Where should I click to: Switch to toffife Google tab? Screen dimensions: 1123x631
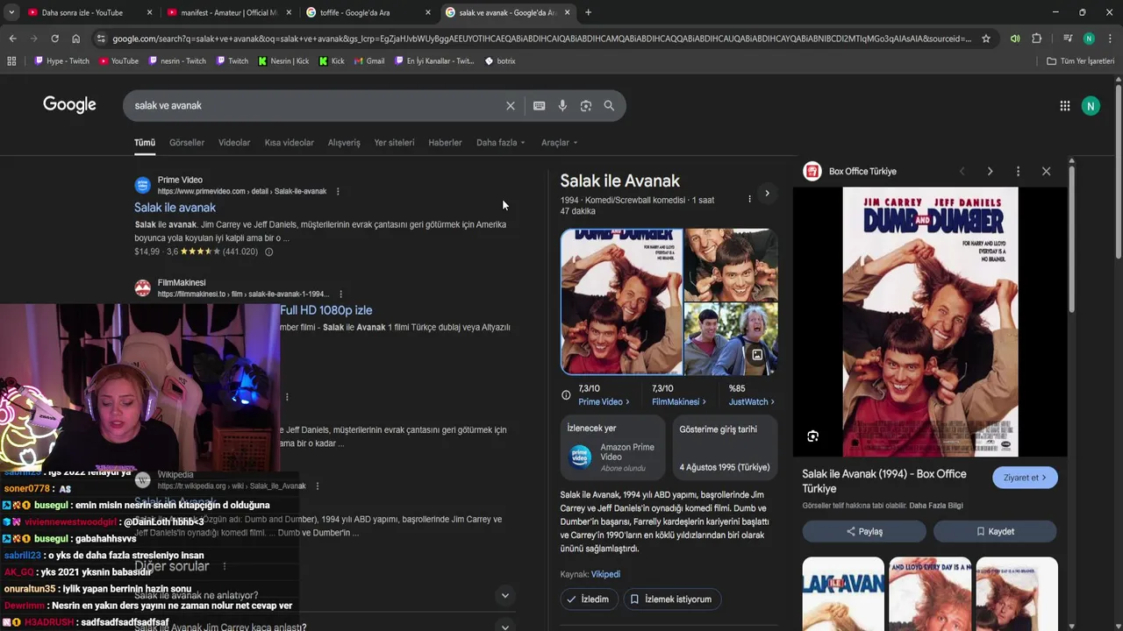354,12
